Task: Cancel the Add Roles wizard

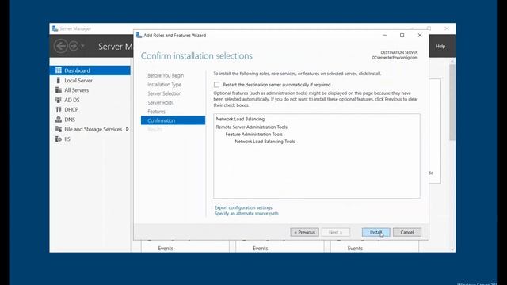Action: click(406, 232)
